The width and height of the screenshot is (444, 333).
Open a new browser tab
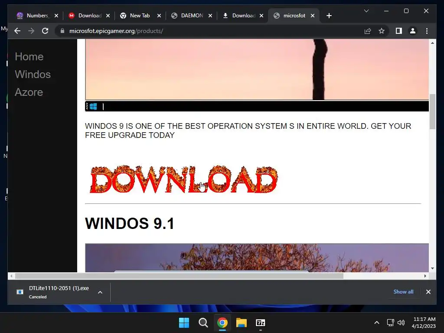(x=329, y=16)
